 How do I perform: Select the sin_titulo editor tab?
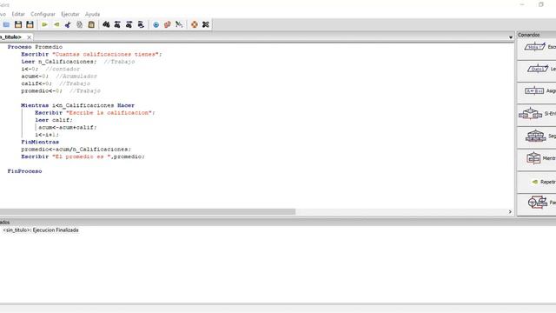(10, 37)
